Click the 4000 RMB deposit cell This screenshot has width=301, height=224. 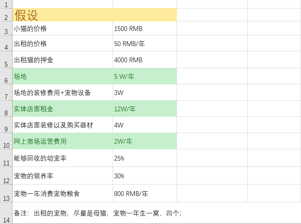128,60
